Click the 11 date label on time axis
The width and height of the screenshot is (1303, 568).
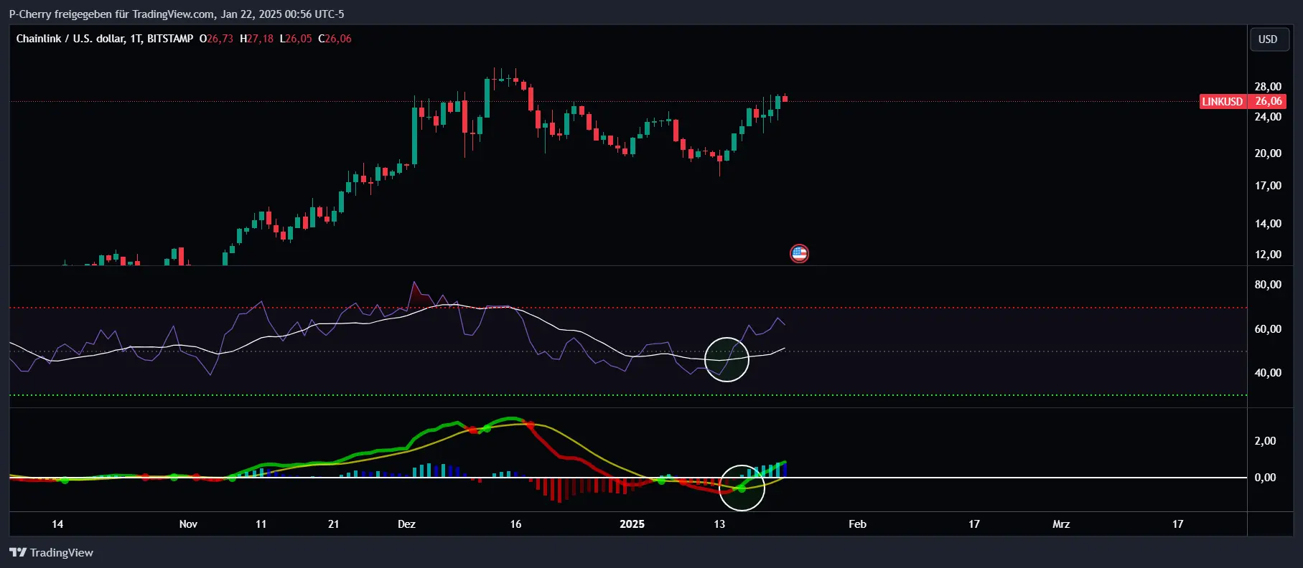coord(261,524)
